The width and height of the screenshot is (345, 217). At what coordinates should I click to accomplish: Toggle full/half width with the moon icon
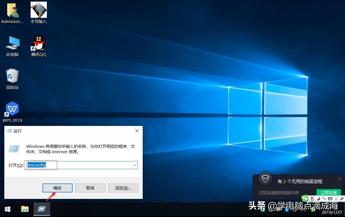(318, 198)
